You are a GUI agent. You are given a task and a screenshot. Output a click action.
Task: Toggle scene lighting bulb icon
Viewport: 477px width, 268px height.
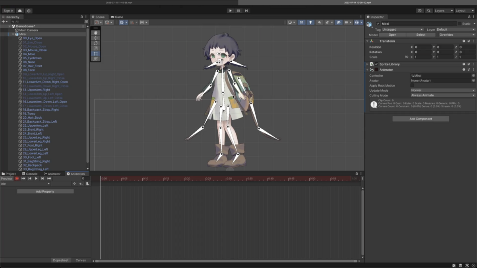[310, 22]
